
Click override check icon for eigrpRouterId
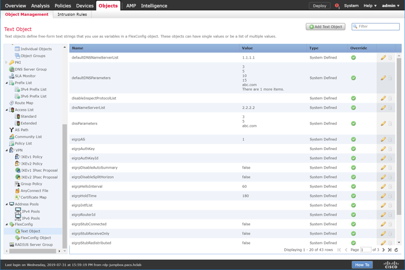pyautogui.click(x=353, y=215)
